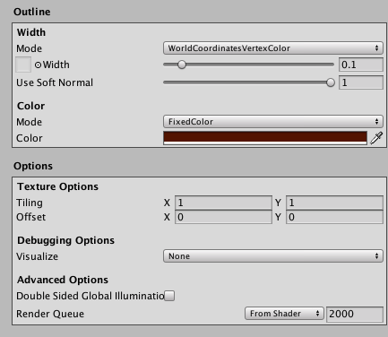The width and height of the screenshot is (388, 337).
Task: Pick outline color with the eyedropper icon
Action: (x=376, y=138)
